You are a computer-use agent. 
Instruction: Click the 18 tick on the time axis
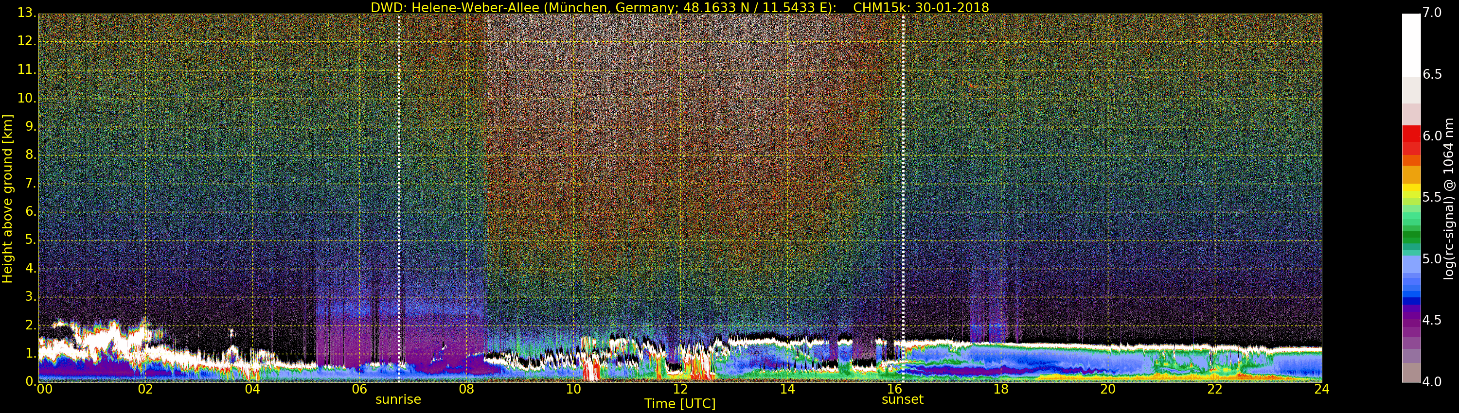[1001, 389]
